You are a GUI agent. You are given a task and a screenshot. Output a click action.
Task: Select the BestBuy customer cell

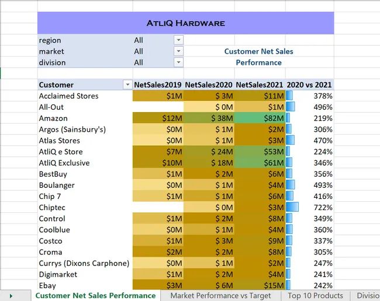coord(85,174)
